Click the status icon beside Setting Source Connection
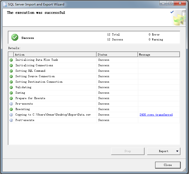 pos(11,76)
